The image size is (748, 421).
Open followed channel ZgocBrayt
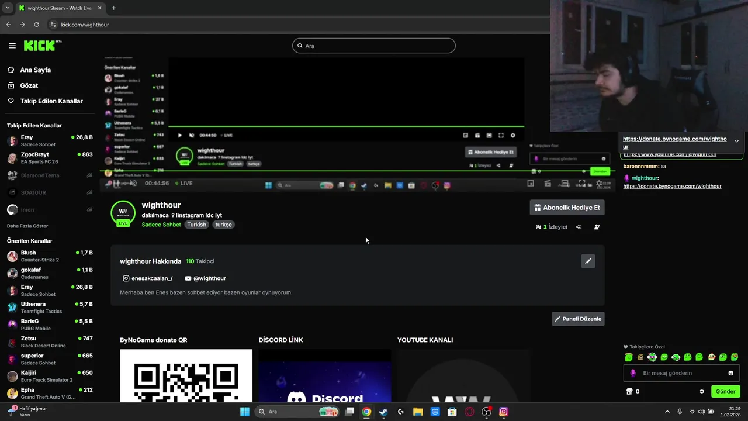pos(50,158)
